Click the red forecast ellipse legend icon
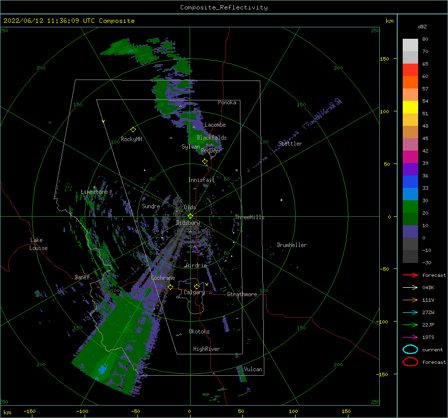448x418 pixels. pyautogui.click(x=410, y=362)
